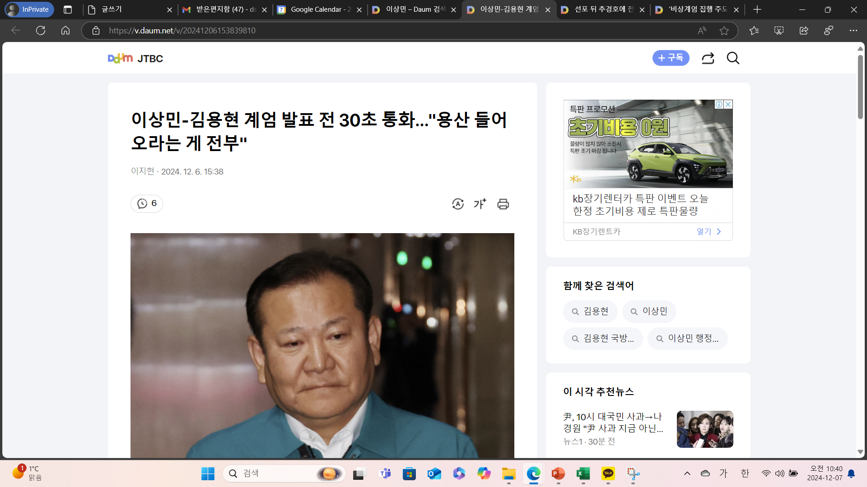The width and height of the screenshot is (867, 487).
Task: Expand hidden system tray icons chevron
Action: (x=687, y=473)
